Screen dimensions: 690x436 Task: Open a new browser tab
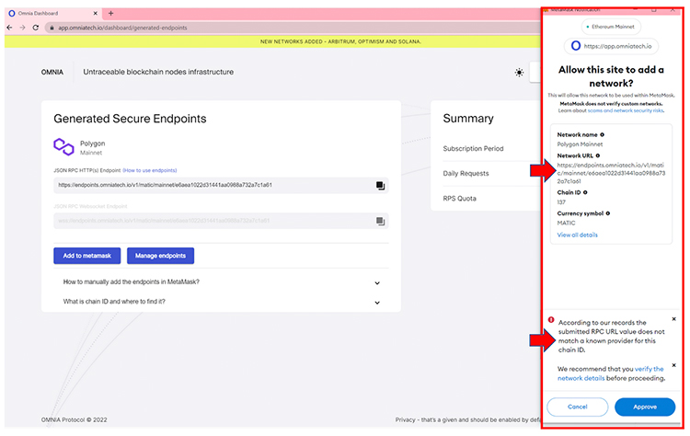point(111,13)
